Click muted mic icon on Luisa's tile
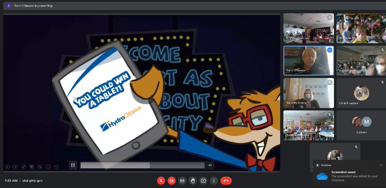386x188 pixels. [382, 50]
